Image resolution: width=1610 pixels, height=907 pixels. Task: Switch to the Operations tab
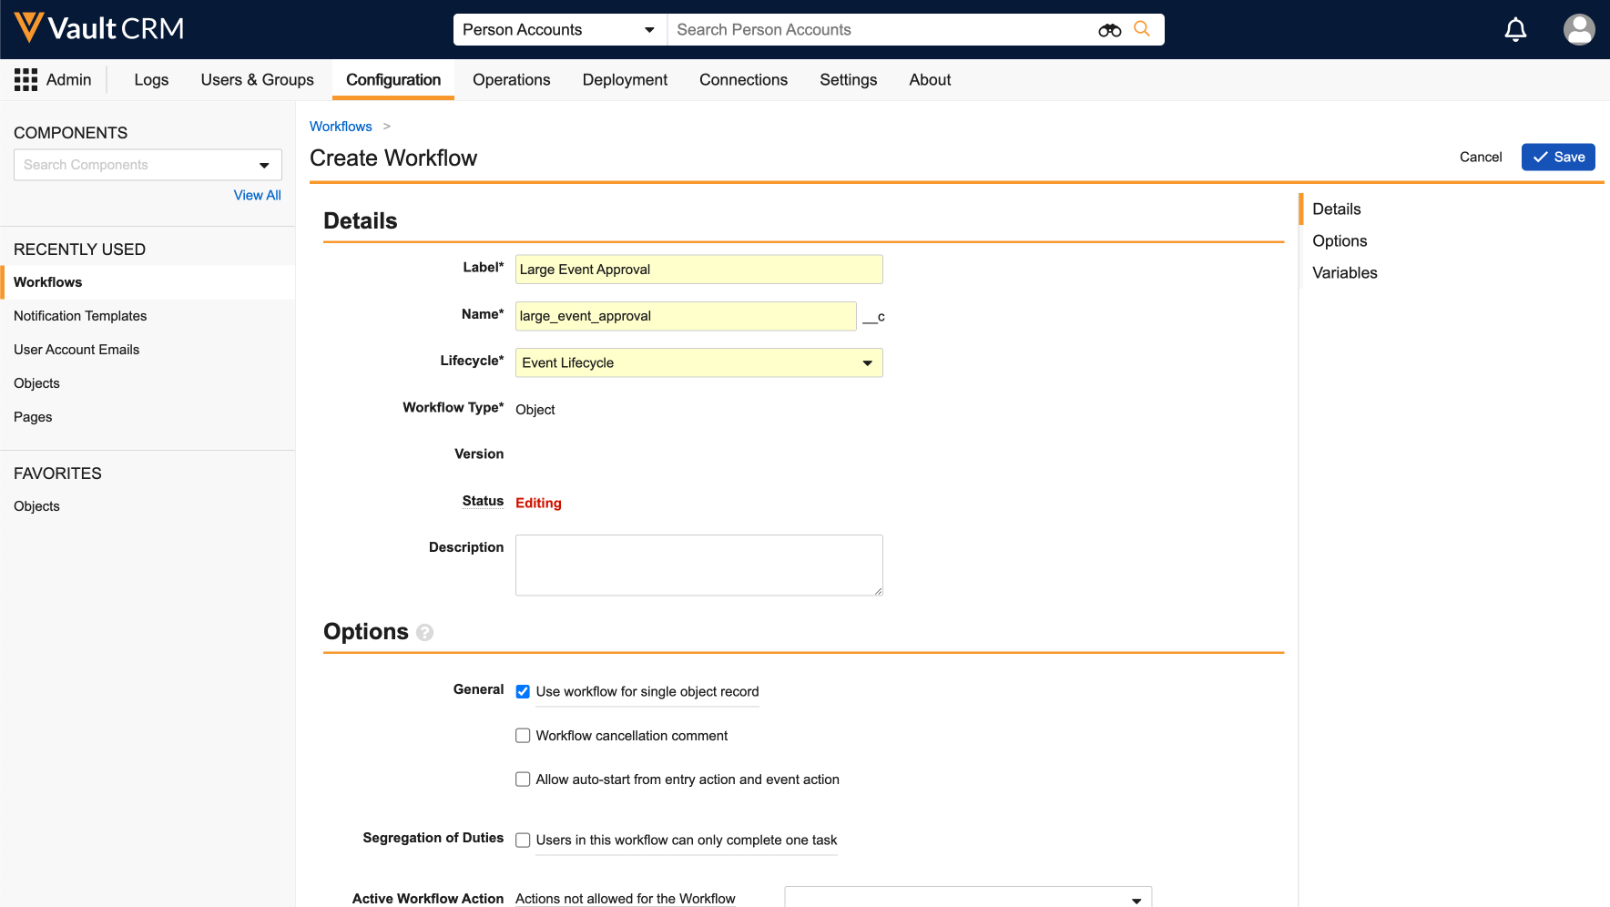click(511, 80)
